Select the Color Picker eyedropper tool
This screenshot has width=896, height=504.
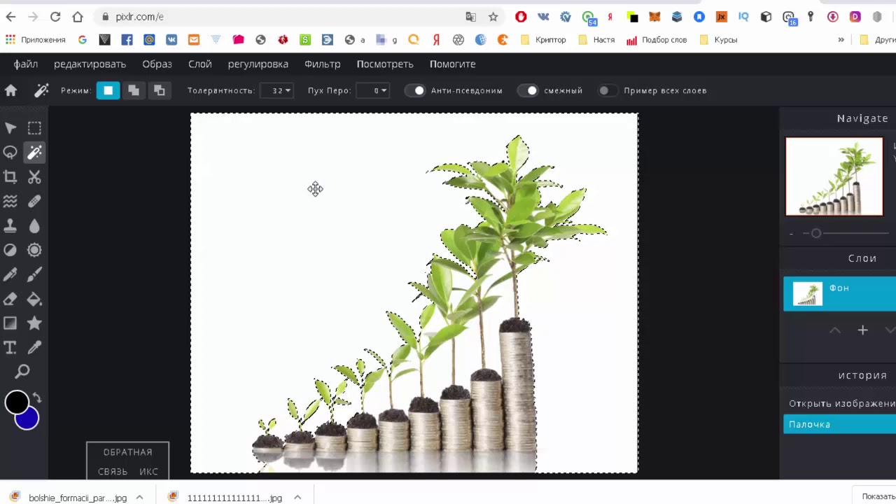[34, 348]
